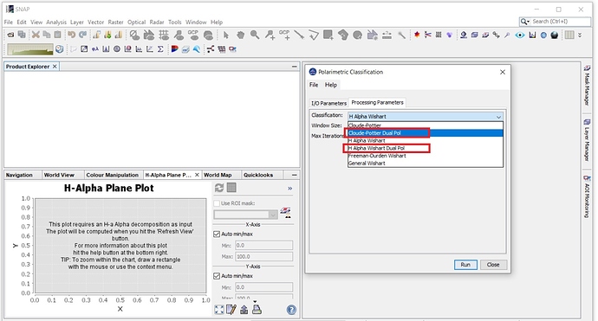598x321 pixels.
Task: Expand the toolbar overflow chevron
Action: [x=580, y=35]
